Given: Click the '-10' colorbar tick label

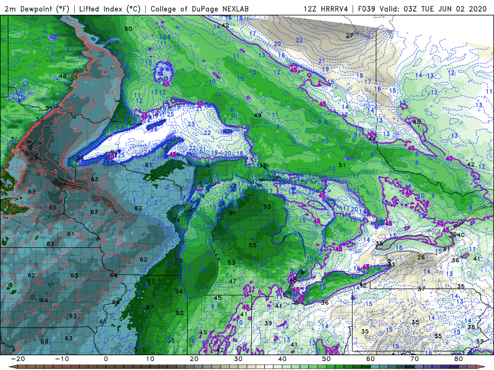Looking at the screenshot, I should (x=62, y=359).
